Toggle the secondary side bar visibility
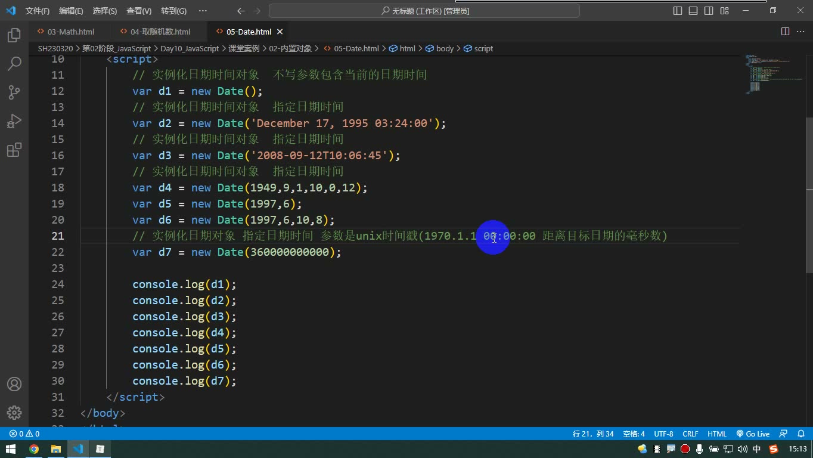The width and height of the screenshot is (813, 458). [x=709, y=11]
